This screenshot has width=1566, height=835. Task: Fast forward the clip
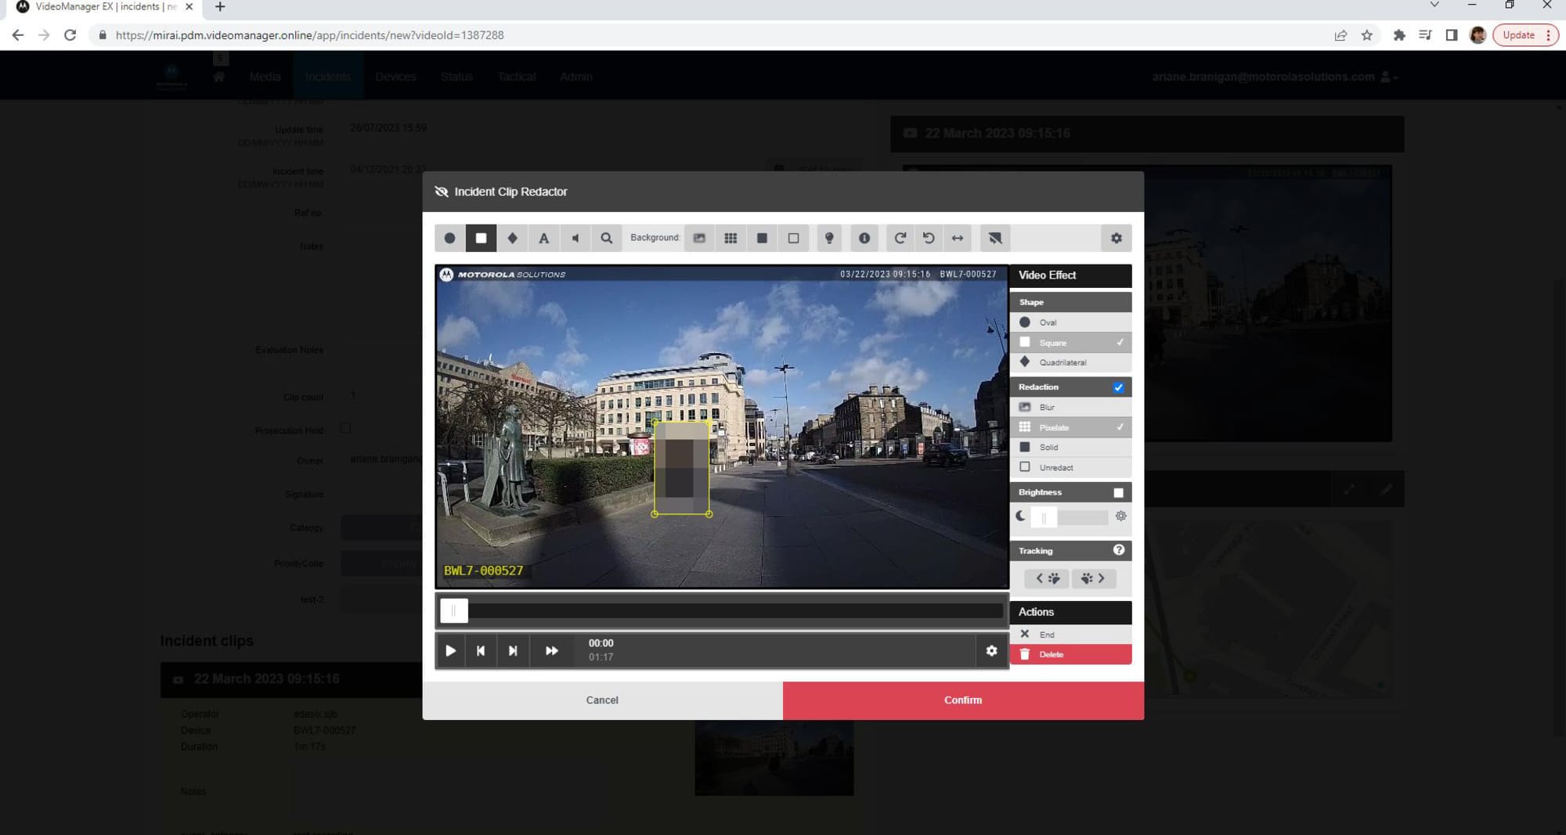point(551,650)
